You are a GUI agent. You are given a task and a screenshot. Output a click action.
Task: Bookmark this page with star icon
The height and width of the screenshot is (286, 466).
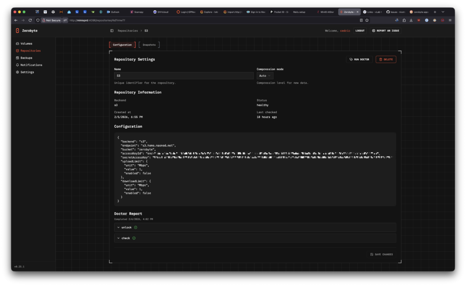(367, 20)
